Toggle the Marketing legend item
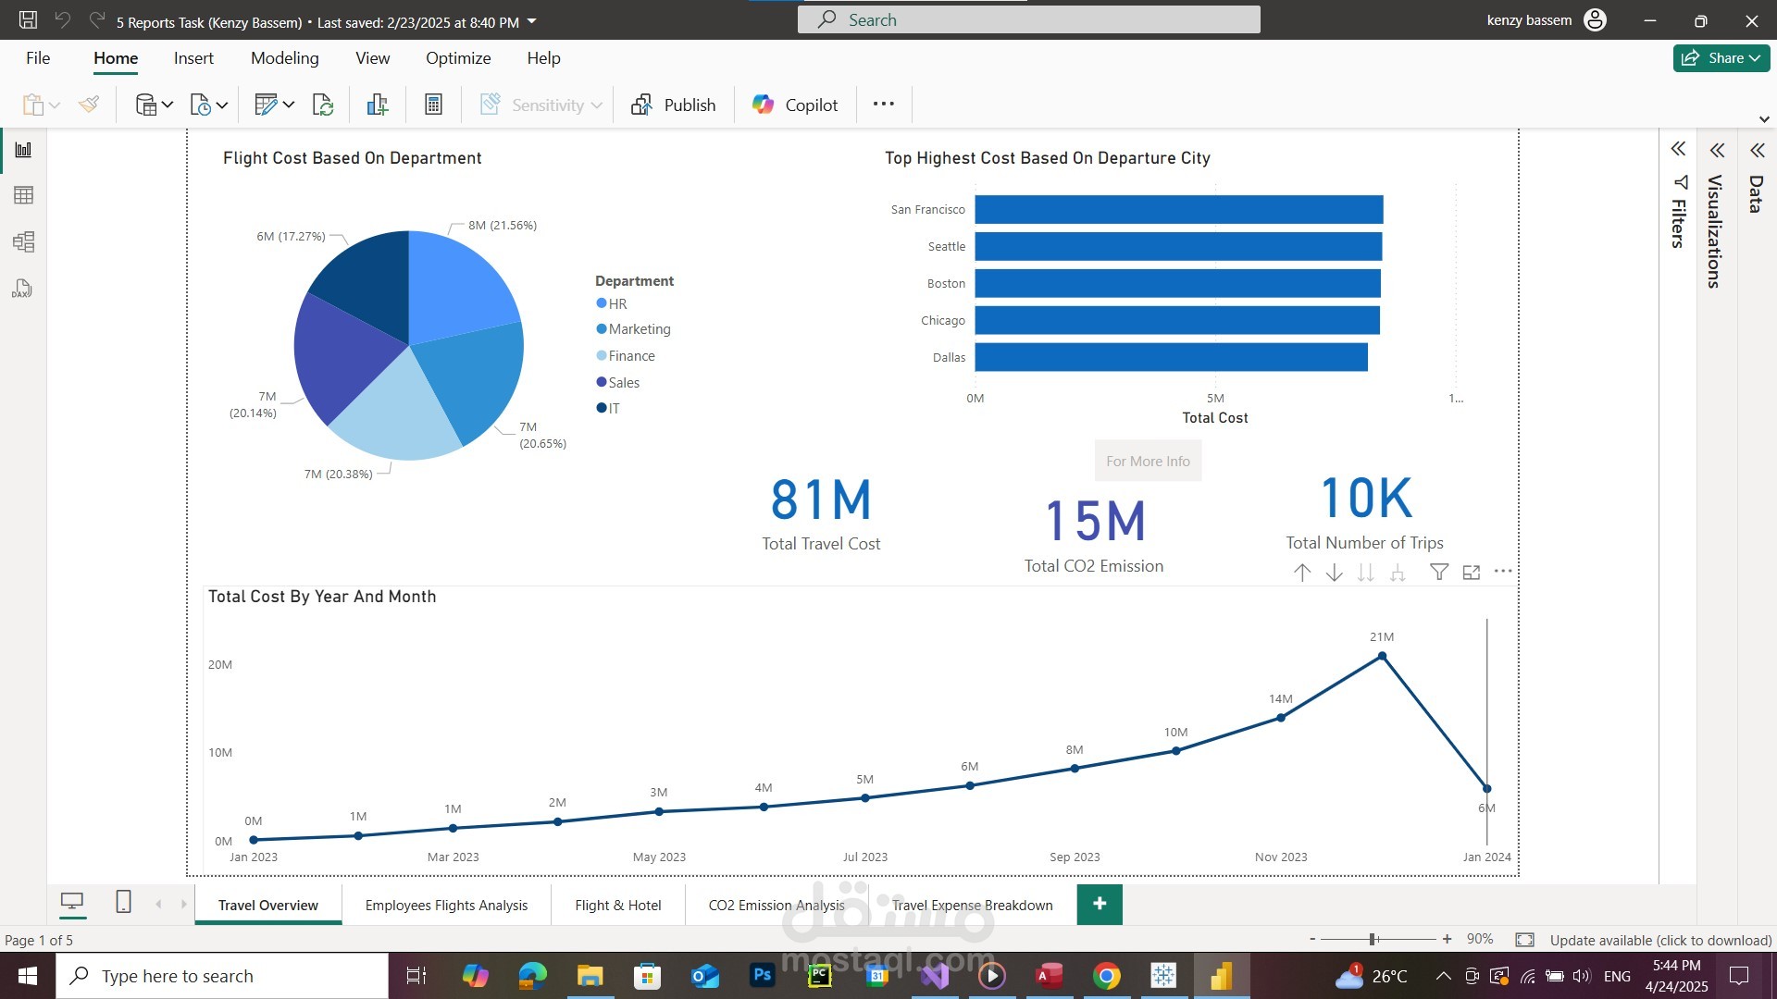The height and width of the screenshot is (999, 1777). tap(634, 329)
